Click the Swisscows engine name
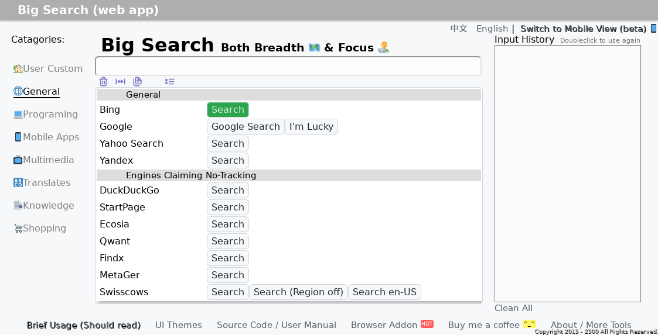Viewport: 658px width, 335px height. [124, 292]
